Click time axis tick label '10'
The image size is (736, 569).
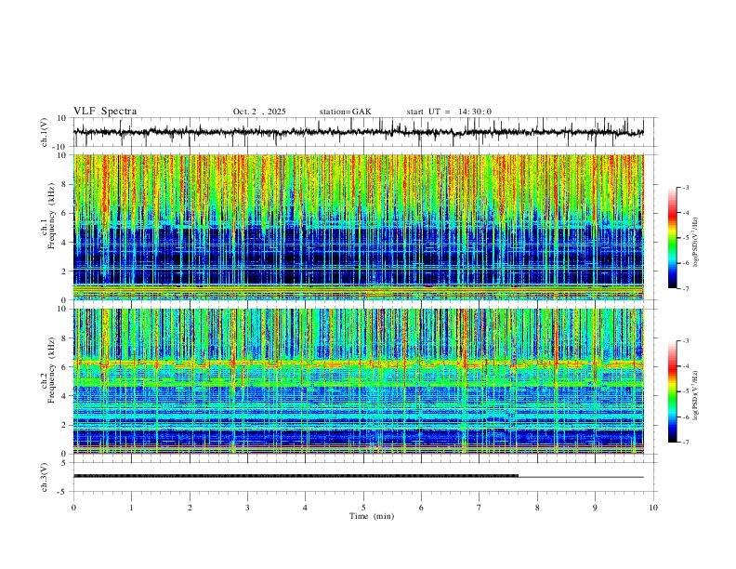pyautogui.click(x=653, y=508)
